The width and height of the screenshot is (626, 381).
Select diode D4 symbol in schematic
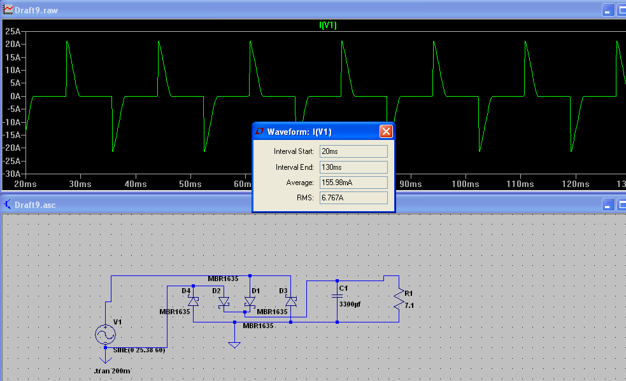point(193,301)
